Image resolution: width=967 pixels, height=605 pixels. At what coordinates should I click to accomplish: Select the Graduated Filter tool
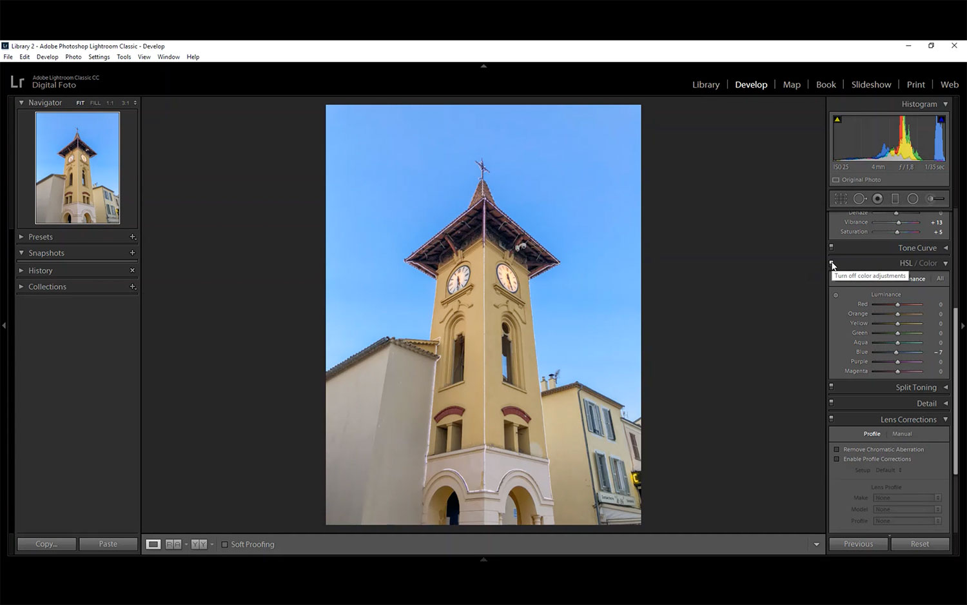pyautogui.click(x=895, y=199)
